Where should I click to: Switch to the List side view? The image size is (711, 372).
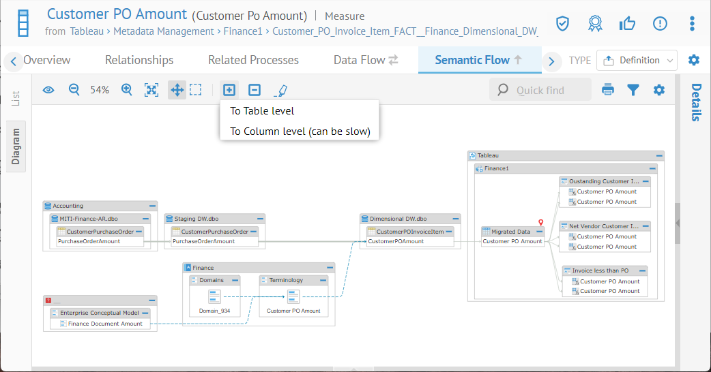tap(16, 99)
